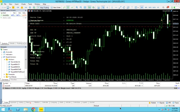Open the Insert menu
Screen dimensions: 180x112
(x=17, y=4)
